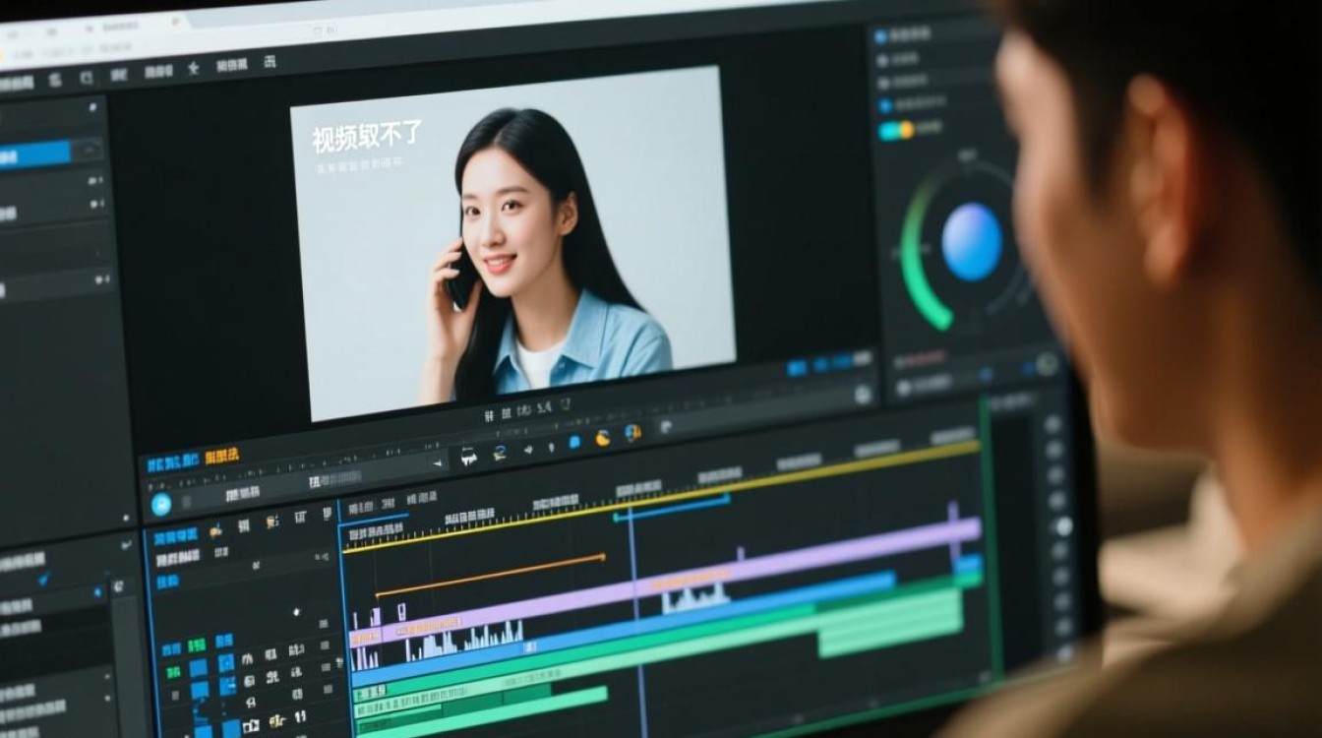Toggle the cyan-orange switch above color wheel
This screenshot has width=1322, height=738.
tap(896, 130)
